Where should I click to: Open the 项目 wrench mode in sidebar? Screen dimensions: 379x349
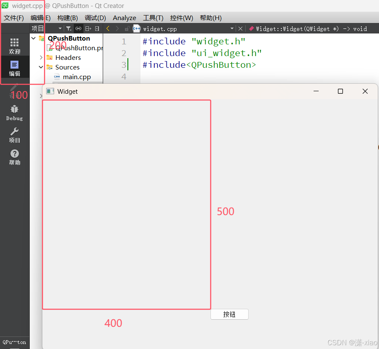point(15,135)
